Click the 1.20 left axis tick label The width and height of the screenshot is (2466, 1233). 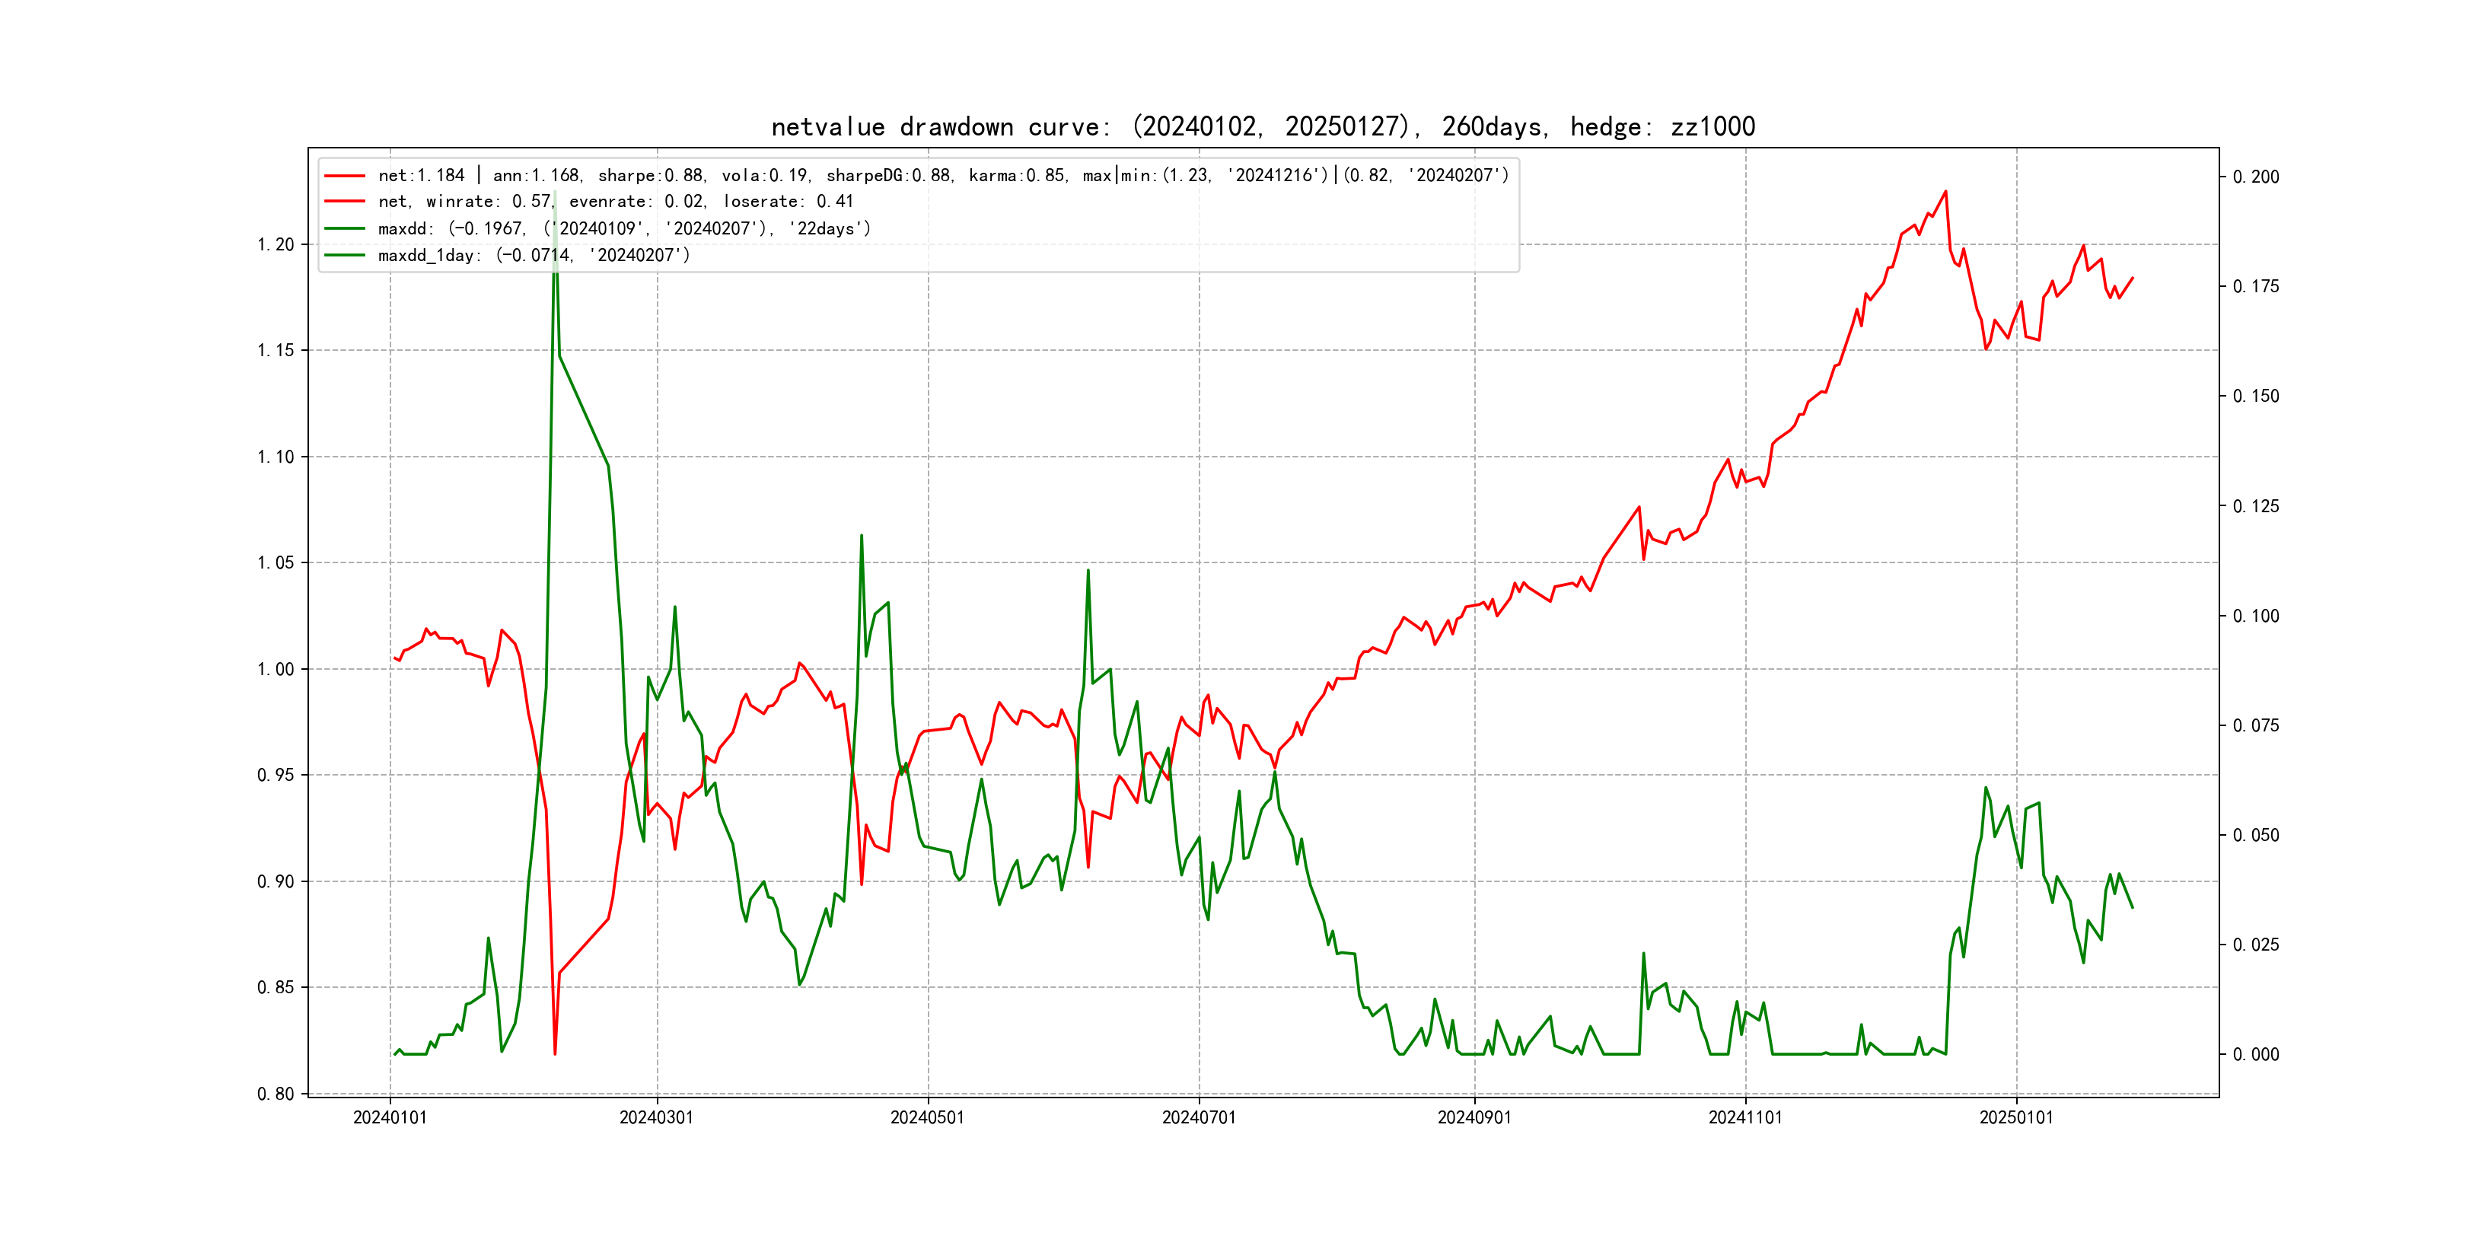[x=276, y=245]
